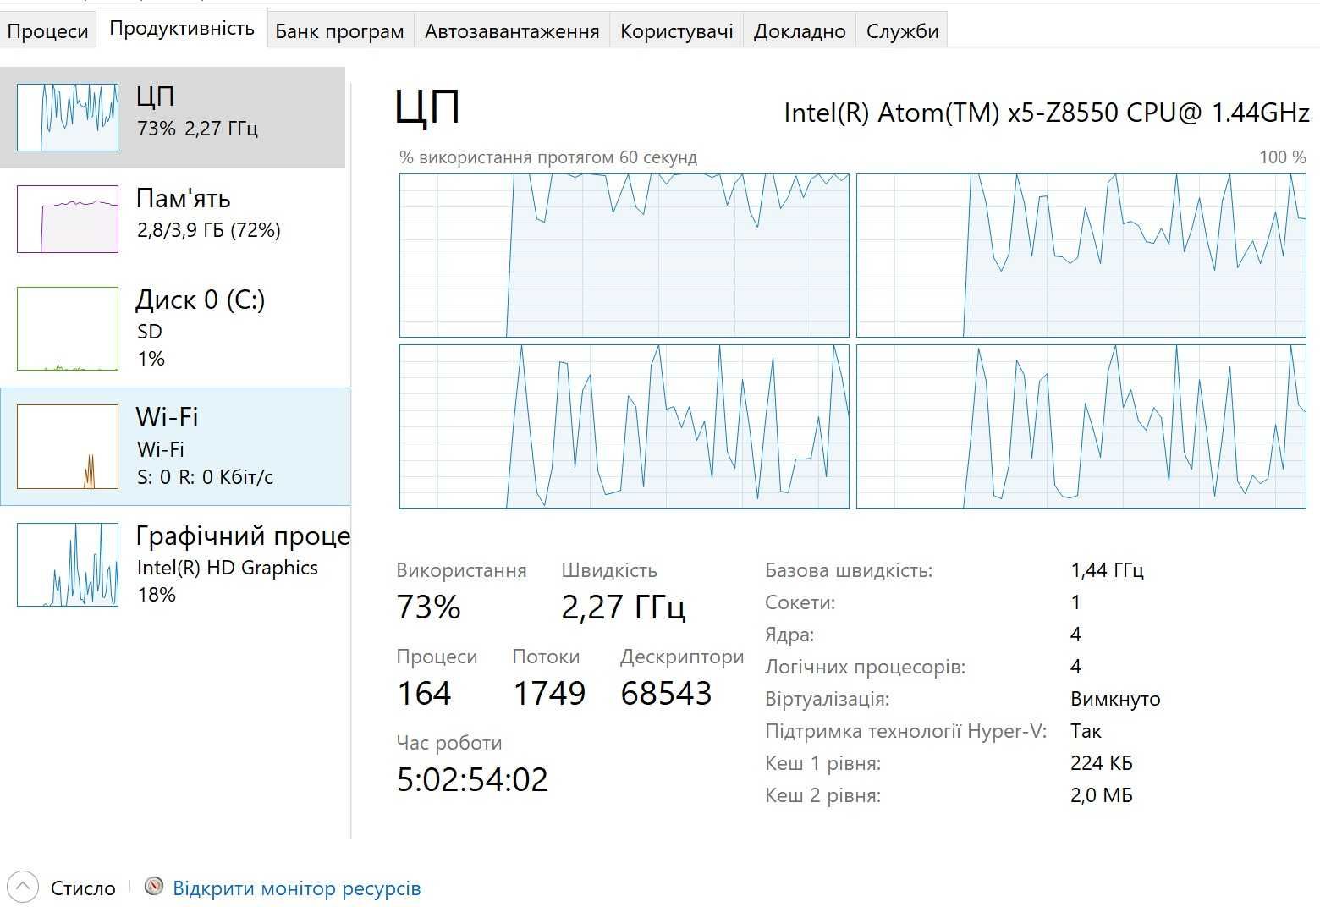
Task: Collapse view with the Стисло chevron icon
Action: click(23, 888)
